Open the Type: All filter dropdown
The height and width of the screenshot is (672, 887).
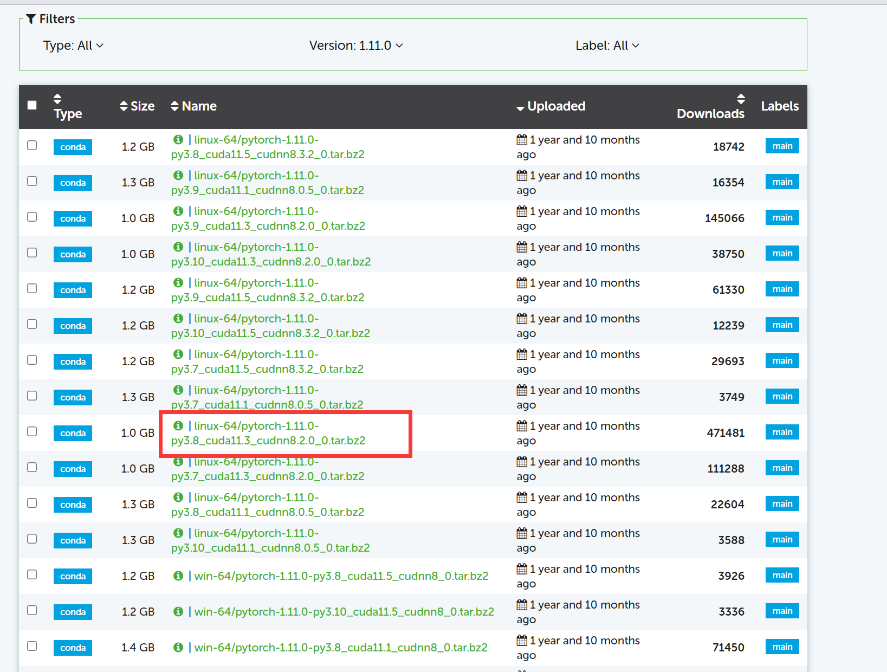coord(73,46)
